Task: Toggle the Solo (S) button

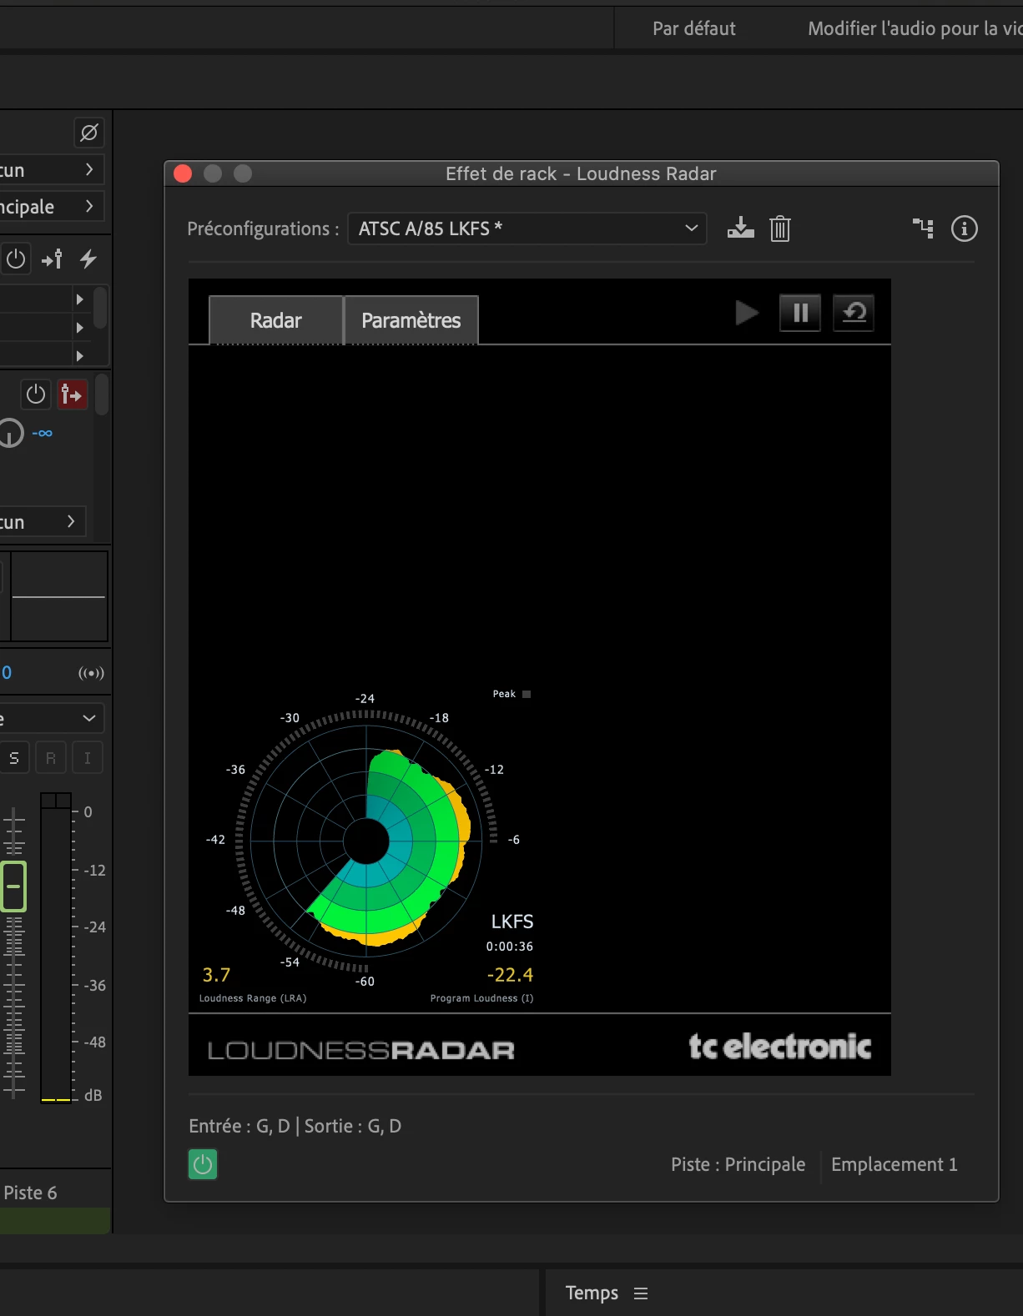Action: tap(14, 758)
